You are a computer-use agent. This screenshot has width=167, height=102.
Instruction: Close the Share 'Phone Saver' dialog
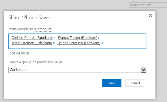coord(151,16)
